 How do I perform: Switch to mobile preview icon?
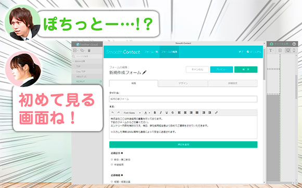(294, 50)
